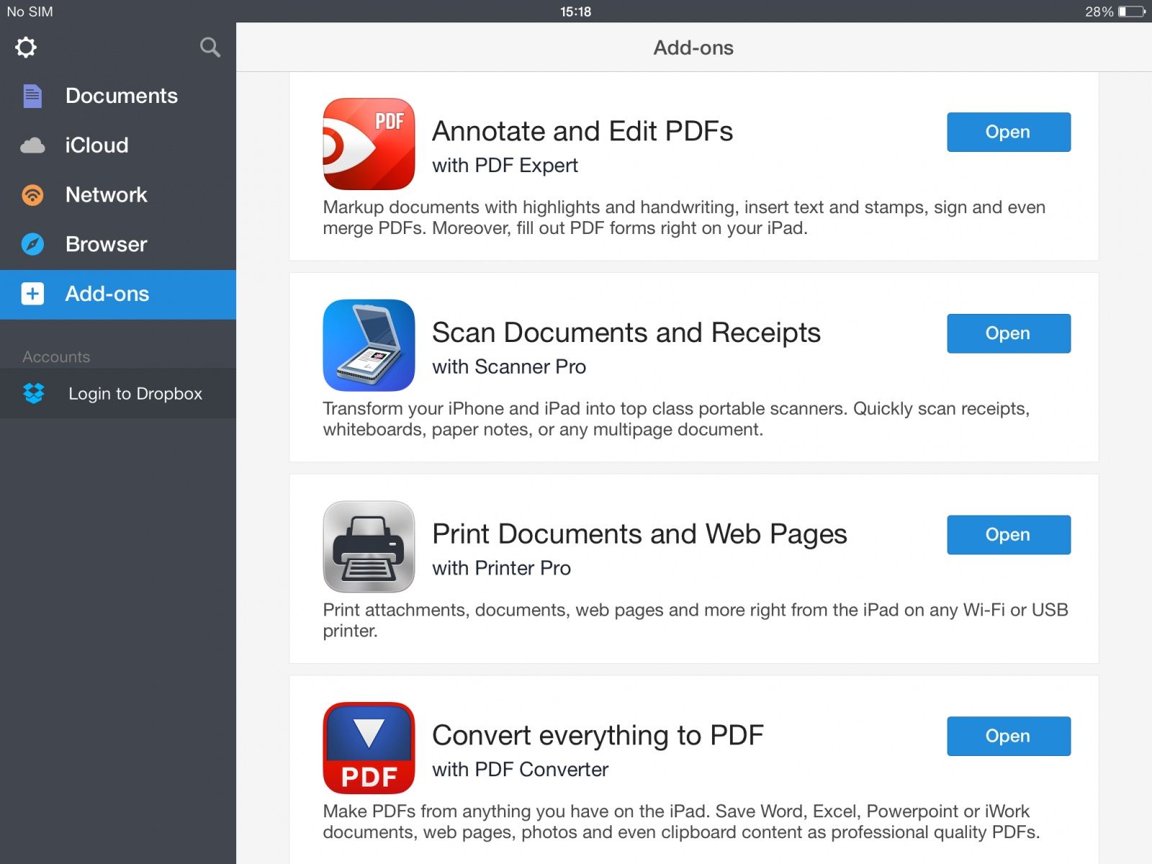Click the Browser compass icon
This screenshot has width=1152, height=864.
coord(32,244)
